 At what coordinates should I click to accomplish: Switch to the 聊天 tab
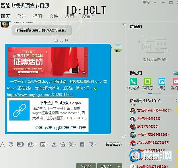tap(5, 16)
